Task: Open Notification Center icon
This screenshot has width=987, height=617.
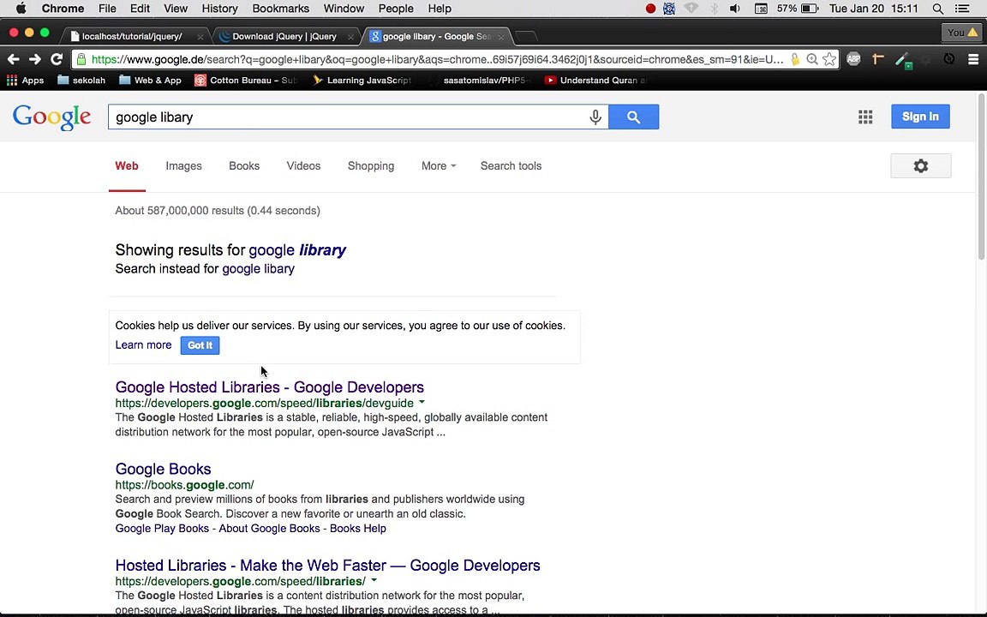Action: pyautogui.click(x=962, y=9)
